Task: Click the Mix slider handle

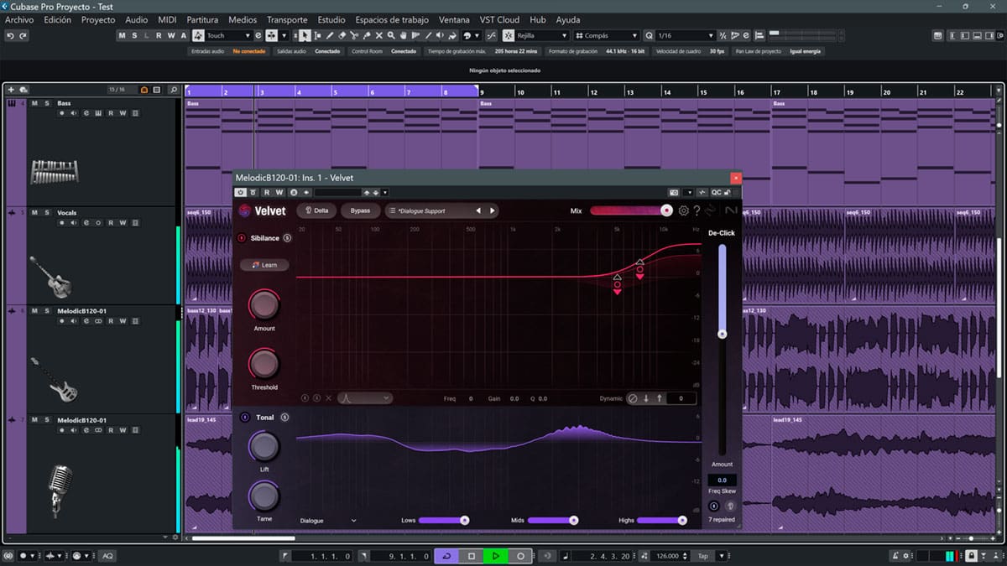Action: tap(666, 210)
